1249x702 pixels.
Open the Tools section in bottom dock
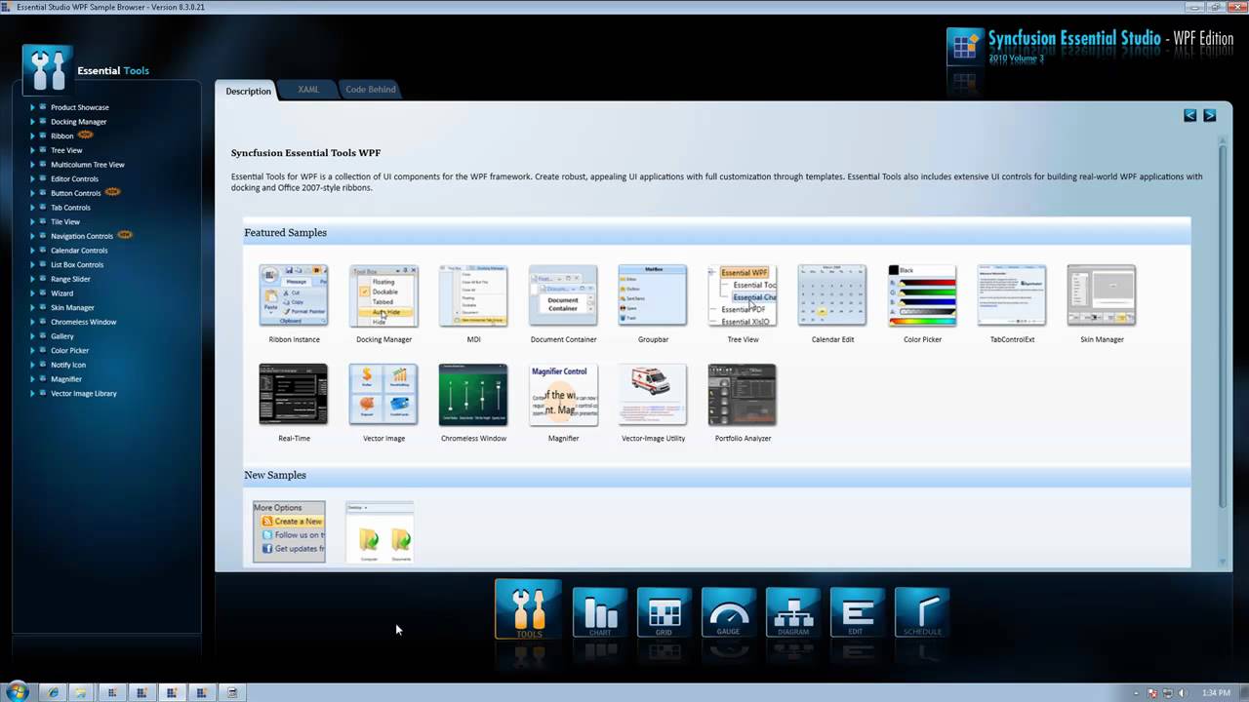click(x=528, y=609)
